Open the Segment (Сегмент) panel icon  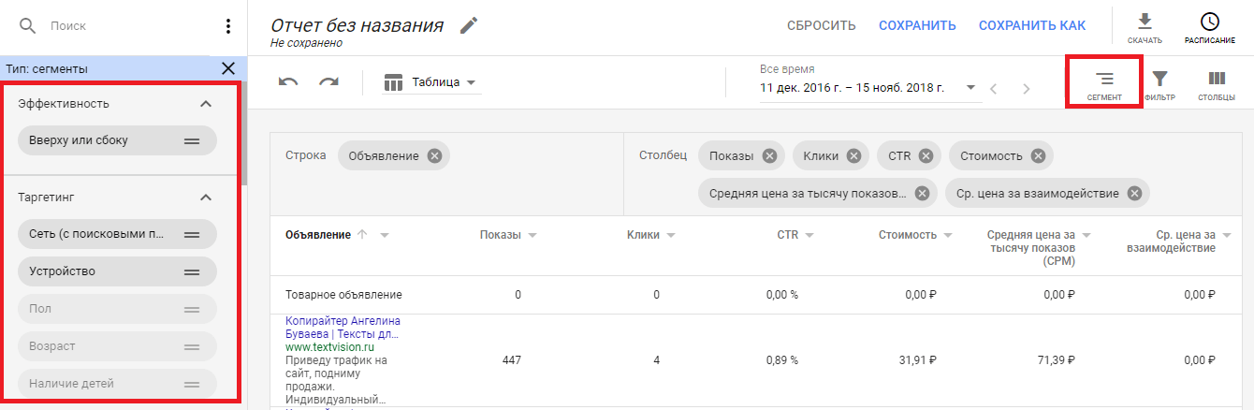[1105, 83]
